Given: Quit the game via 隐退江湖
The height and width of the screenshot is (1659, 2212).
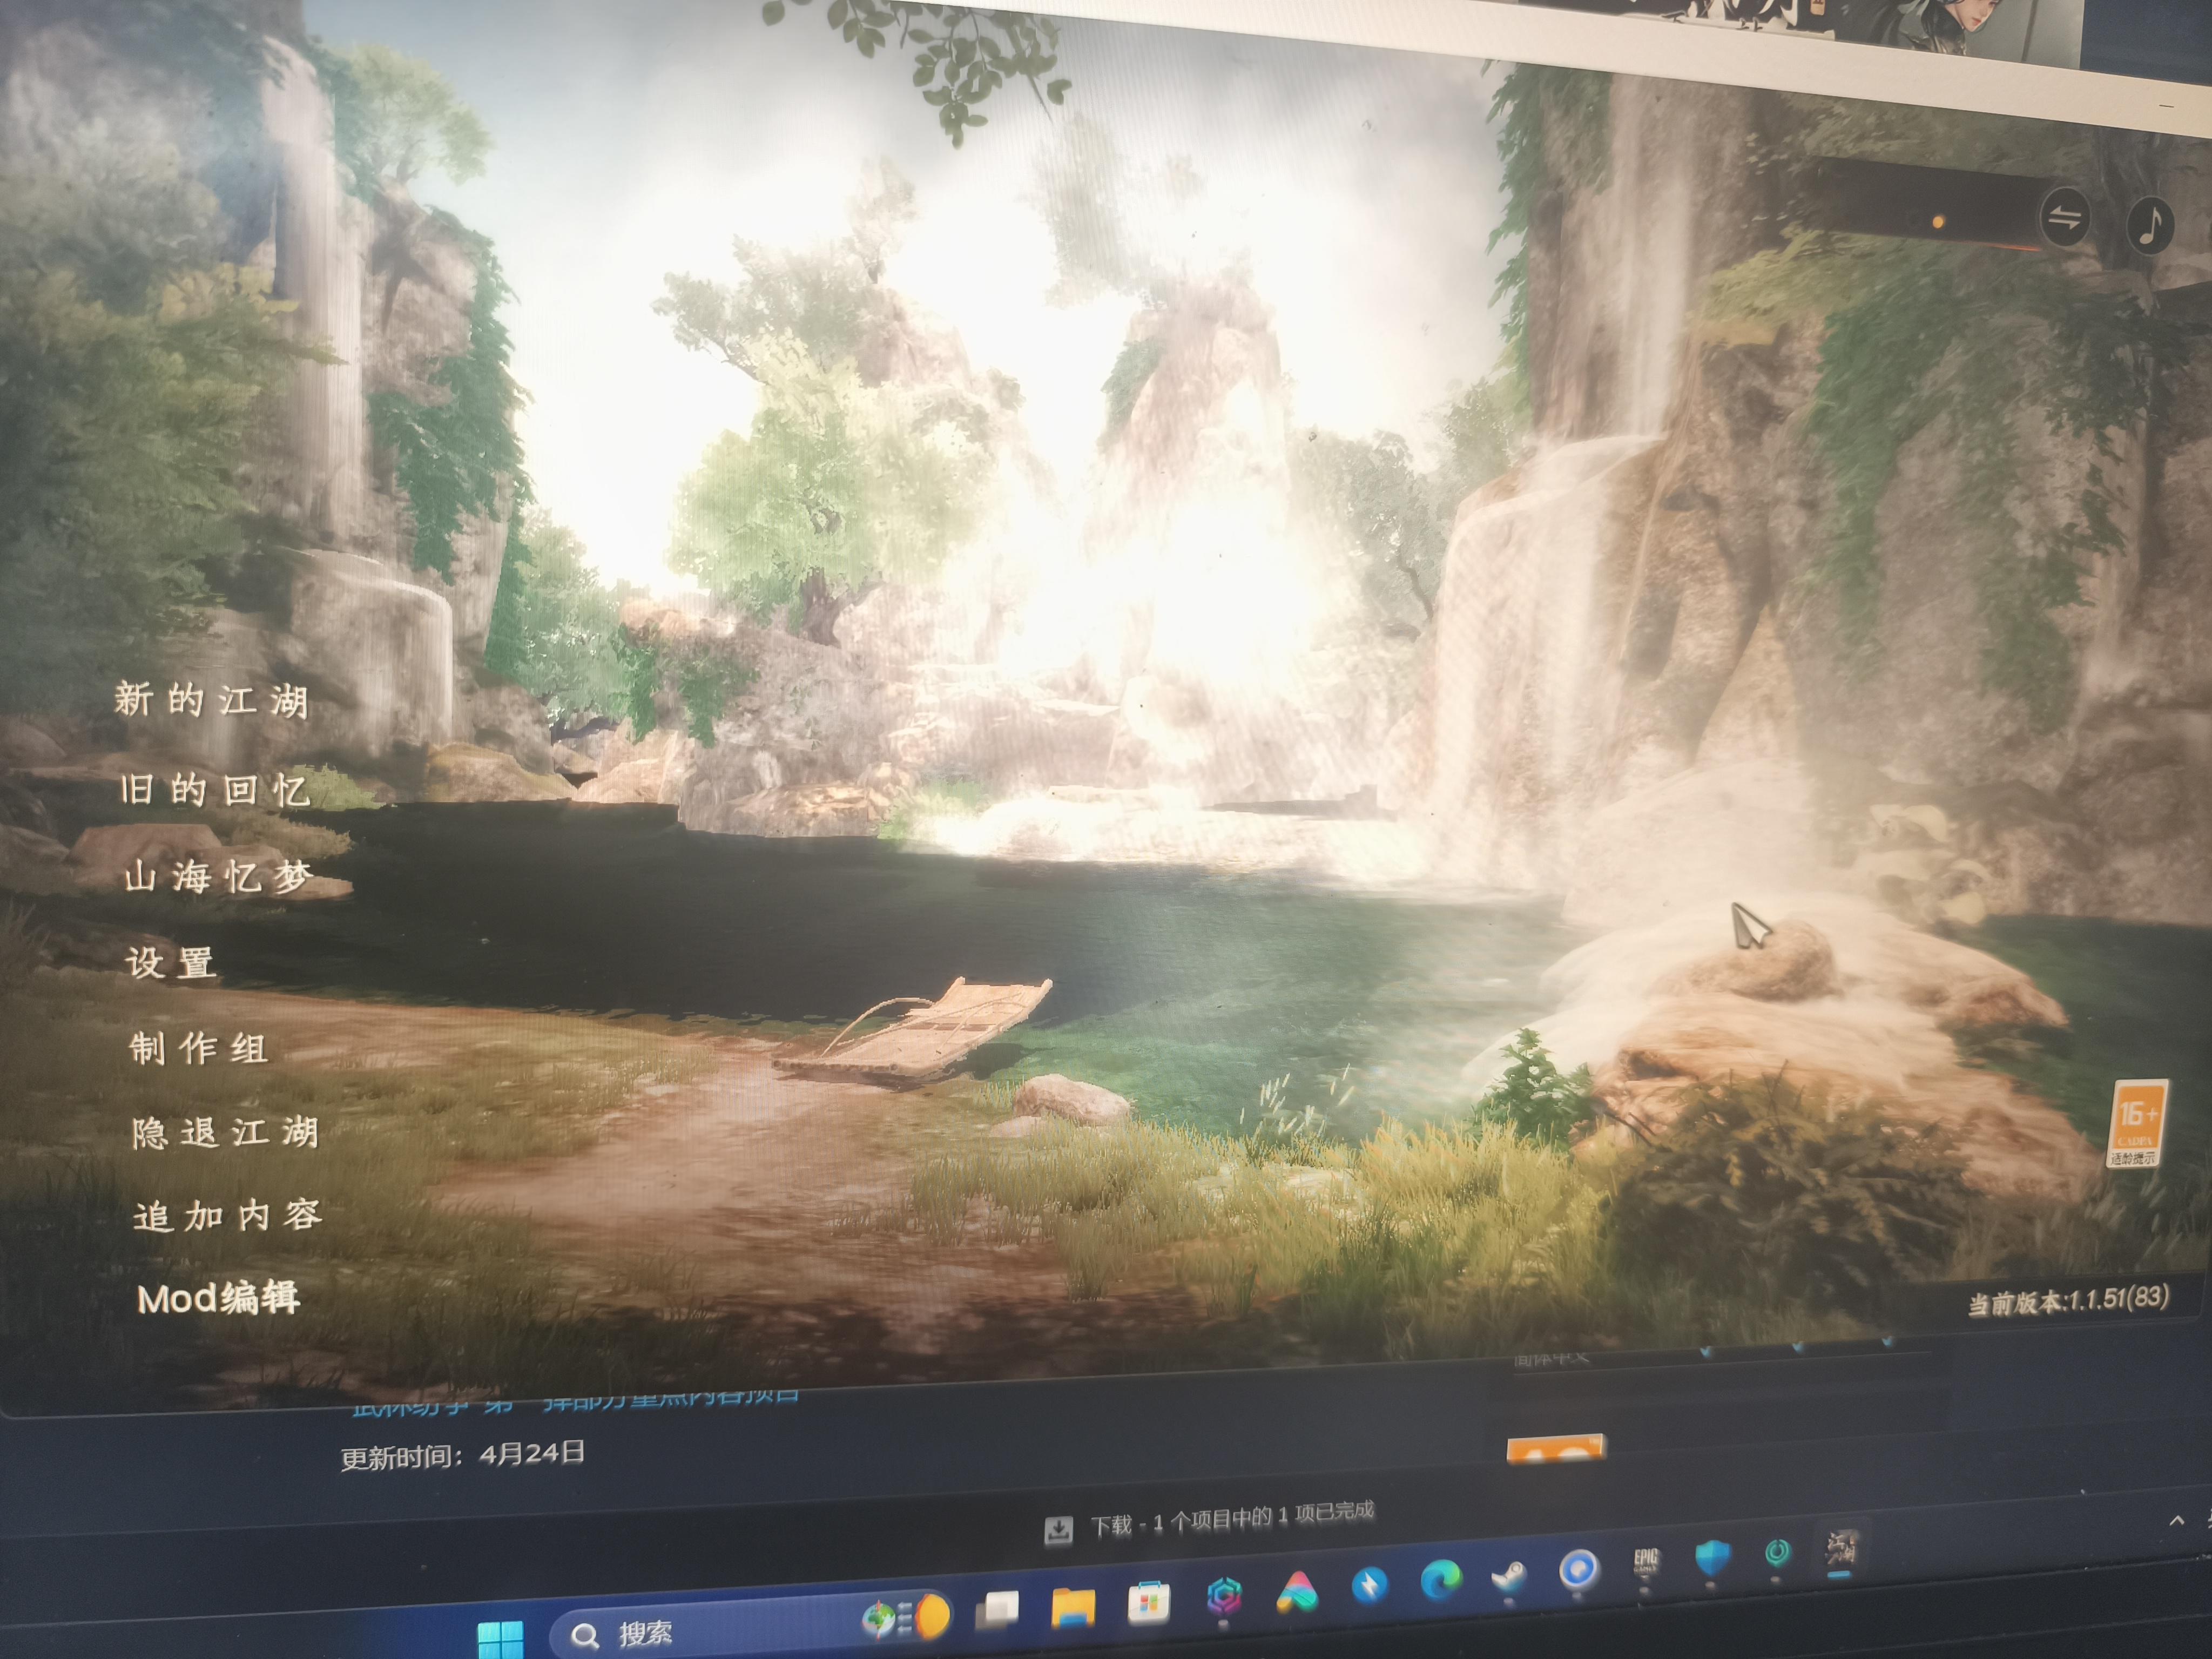Looking at the screenshot, I should point(225,1133).
